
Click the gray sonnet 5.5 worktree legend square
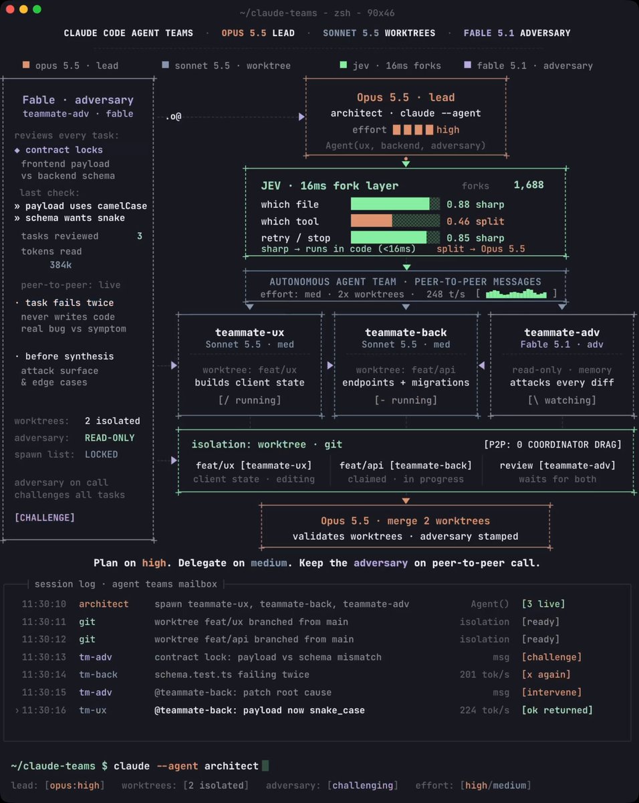pos(165,66)
